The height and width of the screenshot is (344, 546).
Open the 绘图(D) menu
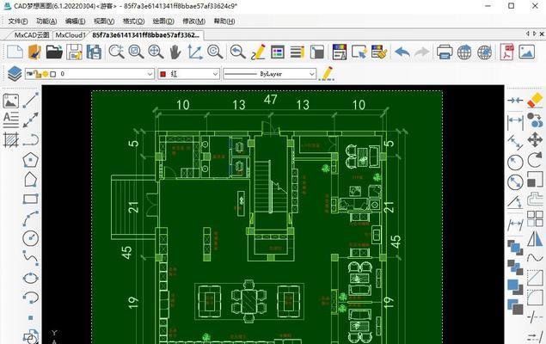tap(163, 21)
